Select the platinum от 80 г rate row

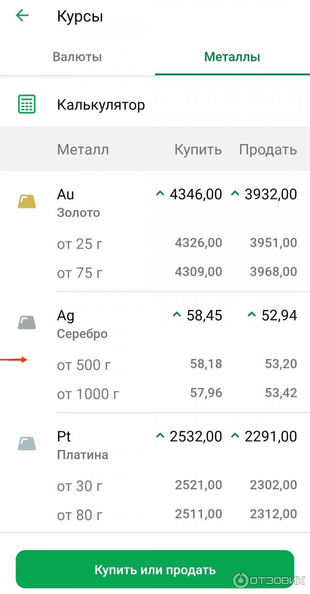tap(177, 515)
